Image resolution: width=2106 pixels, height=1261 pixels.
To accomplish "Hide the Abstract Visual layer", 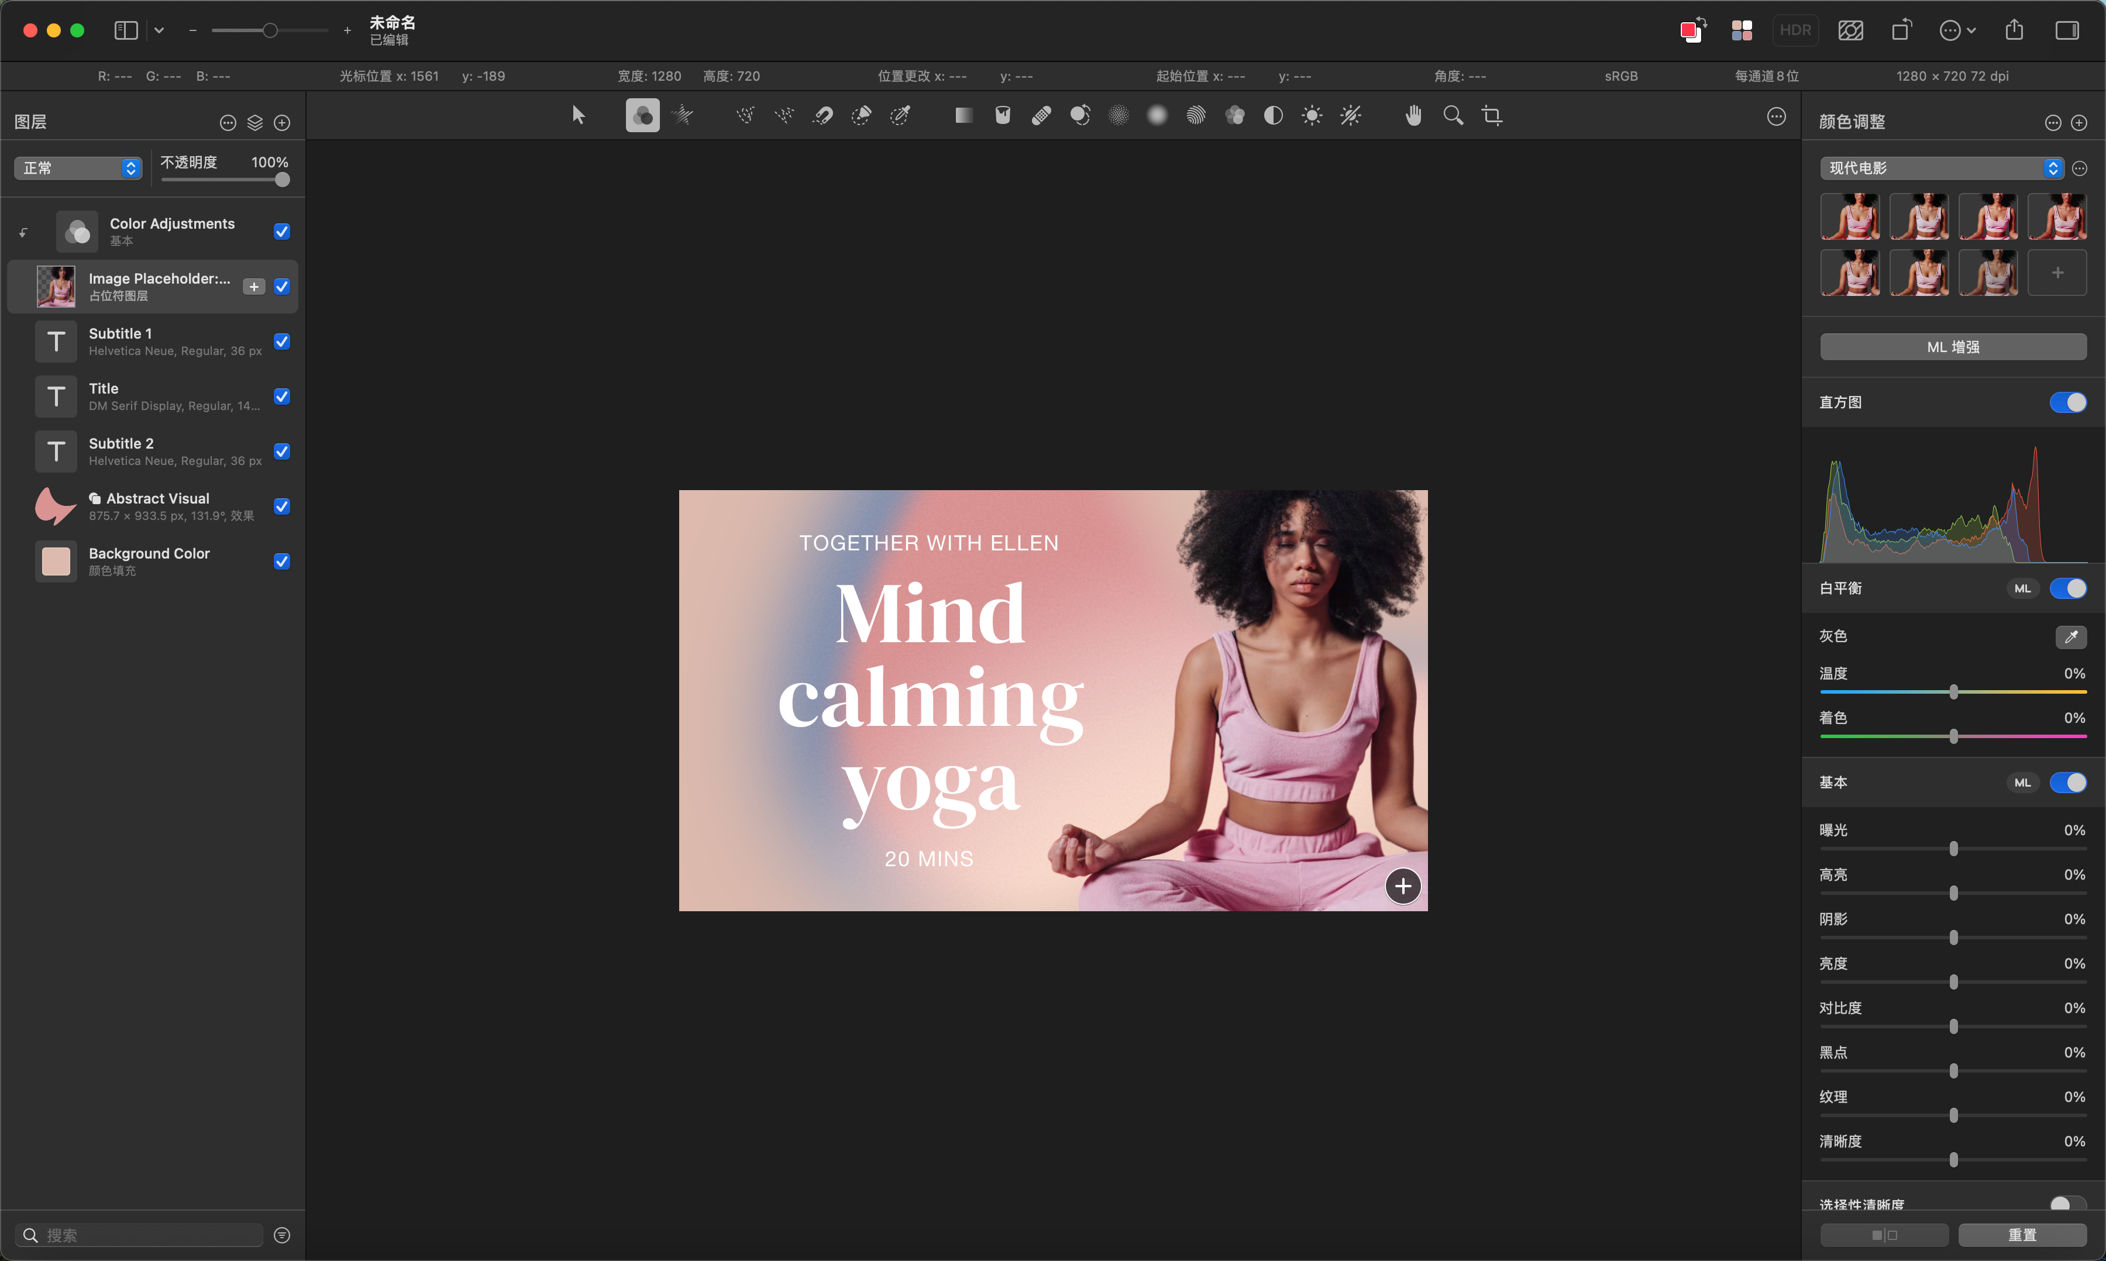I will tap(282, 505).
